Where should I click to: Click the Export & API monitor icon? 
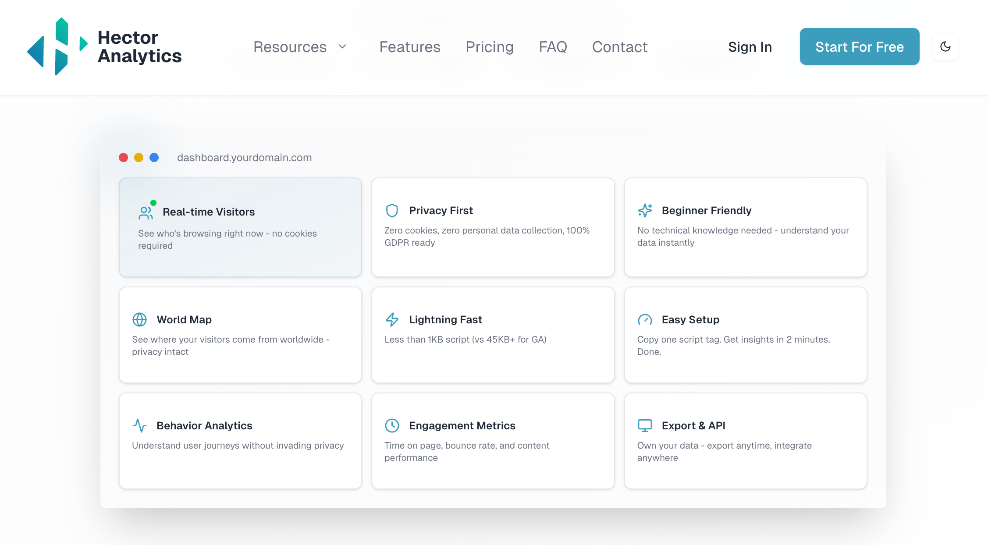point(645,426)
